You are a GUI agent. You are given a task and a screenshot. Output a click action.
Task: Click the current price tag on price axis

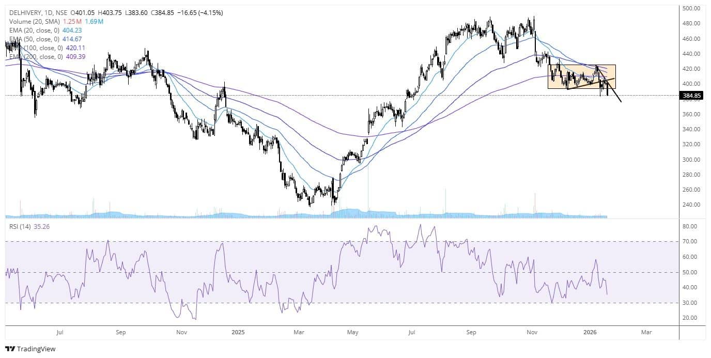[691, 96]
